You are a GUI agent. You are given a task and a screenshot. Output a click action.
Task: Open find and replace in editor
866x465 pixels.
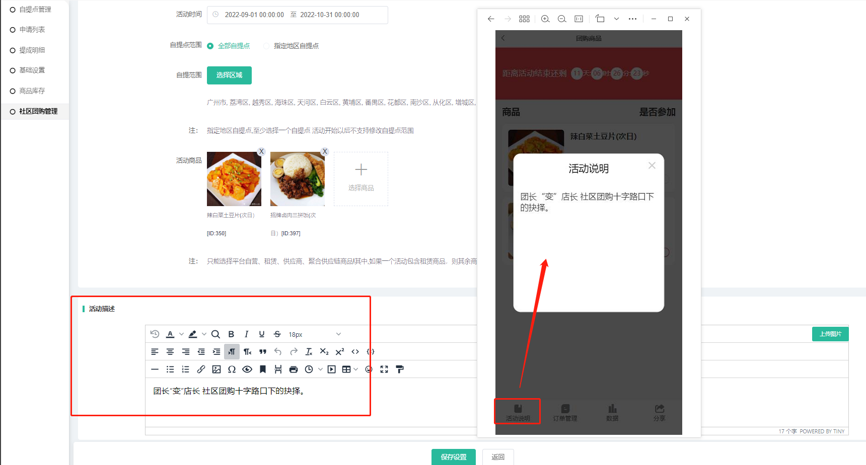tap(215, 334)
